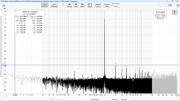Click the vertical axis scroll up arrow
This screenshot has height=101, width=180.
pos(1,10)
